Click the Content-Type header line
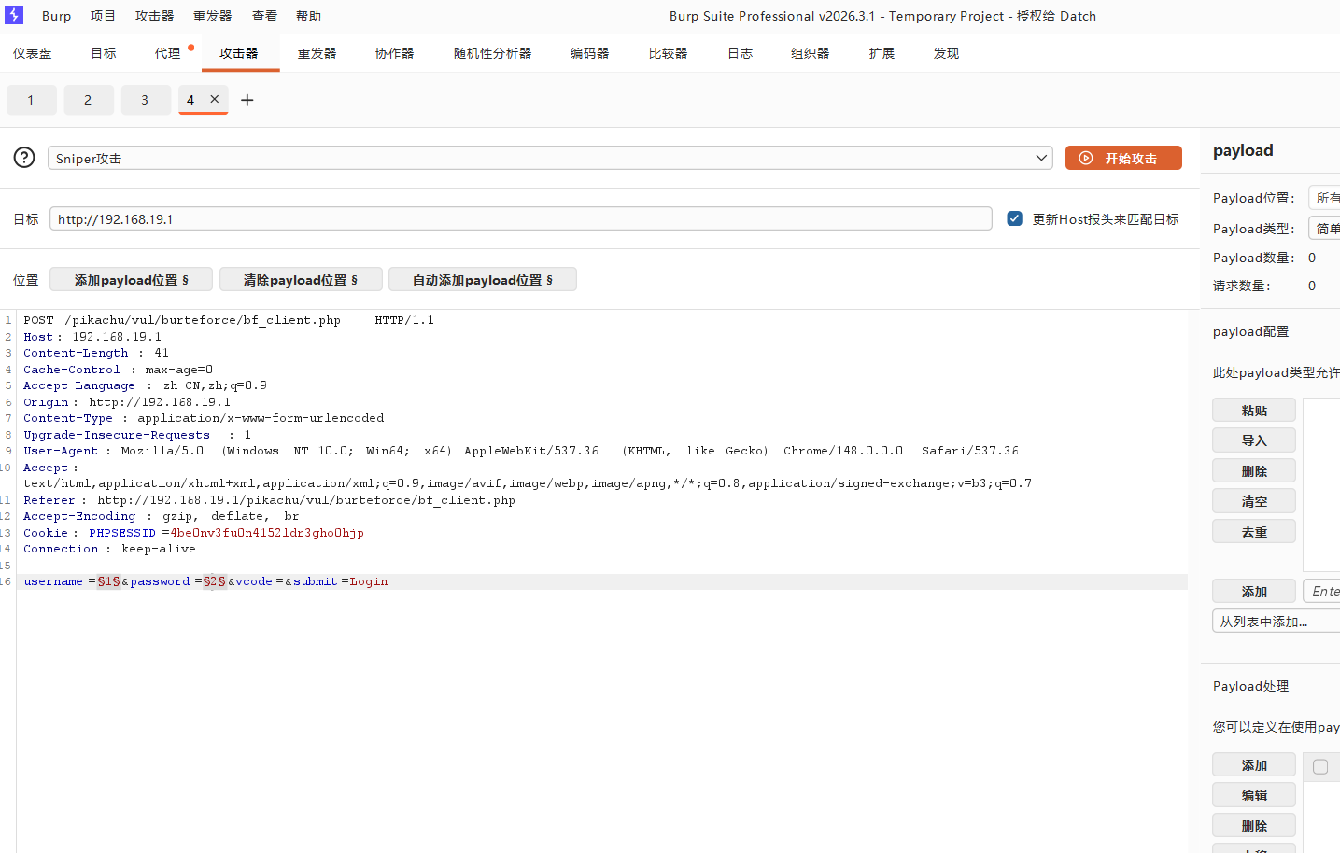 point(204,418)
